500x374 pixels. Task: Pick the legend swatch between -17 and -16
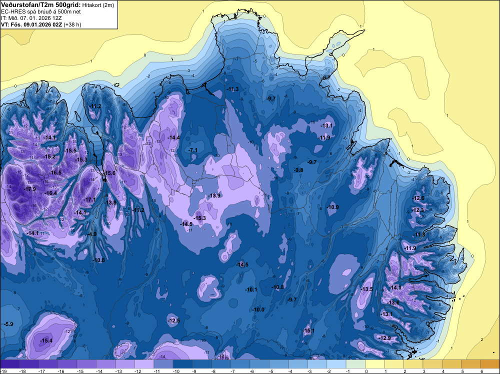tap(48, 364)
